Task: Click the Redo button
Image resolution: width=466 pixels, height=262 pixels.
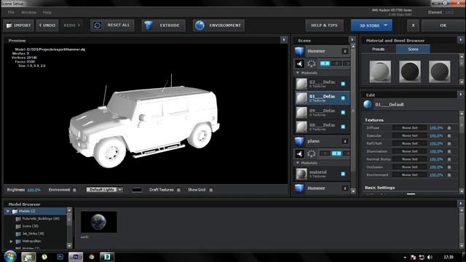Action: coord(71,25)
